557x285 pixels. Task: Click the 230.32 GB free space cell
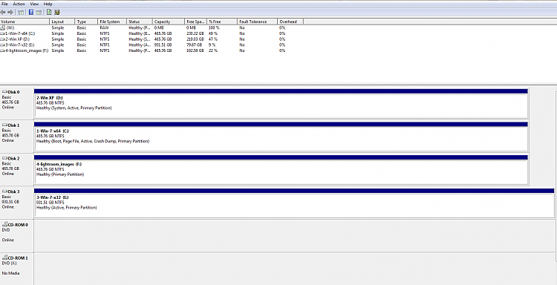click(195, 33)
